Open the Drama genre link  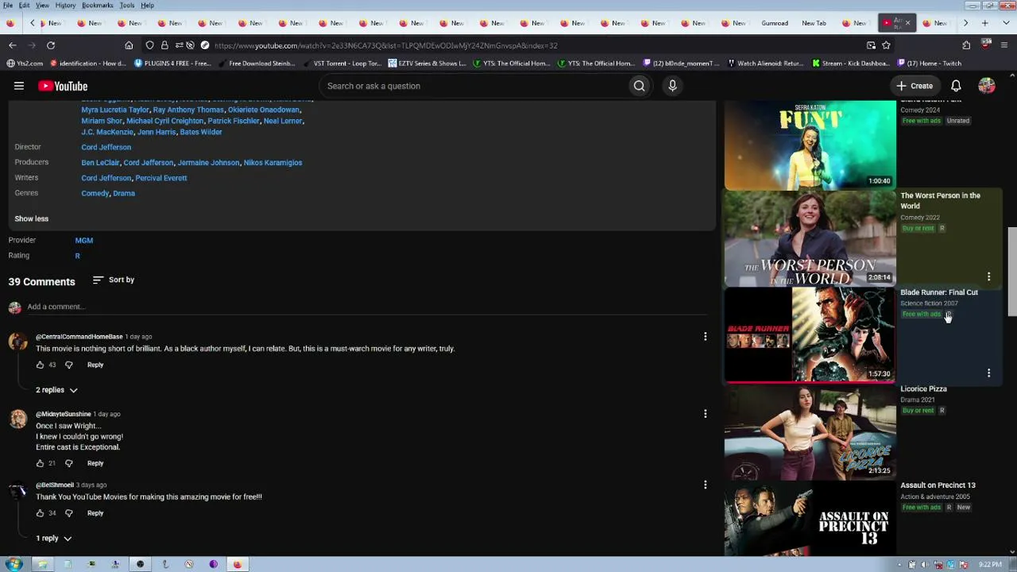click(x=124, y=193)
